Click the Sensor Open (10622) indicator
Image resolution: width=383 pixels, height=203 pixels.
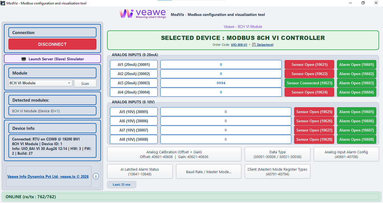point(310,74)
